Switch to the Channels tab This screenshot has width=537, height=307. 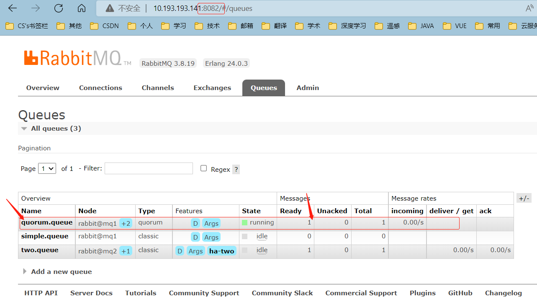(x=158, y=88)
